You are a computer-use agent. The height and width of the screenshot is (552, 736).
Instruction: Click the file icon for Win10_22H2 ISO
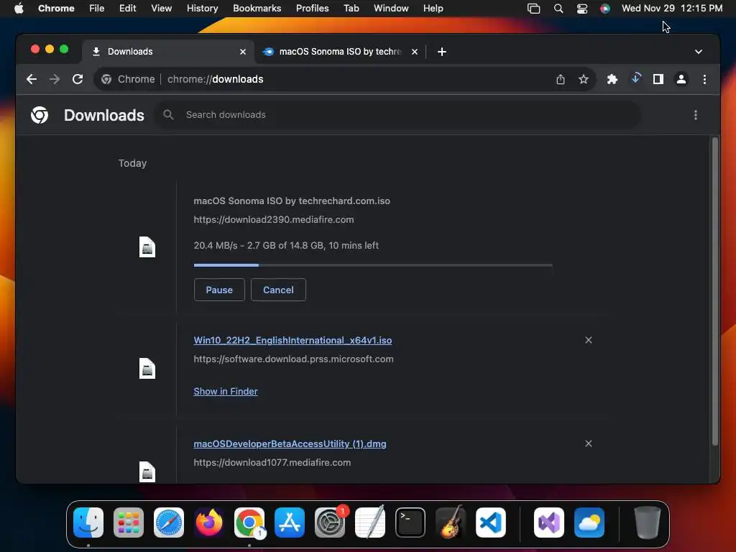147,369
